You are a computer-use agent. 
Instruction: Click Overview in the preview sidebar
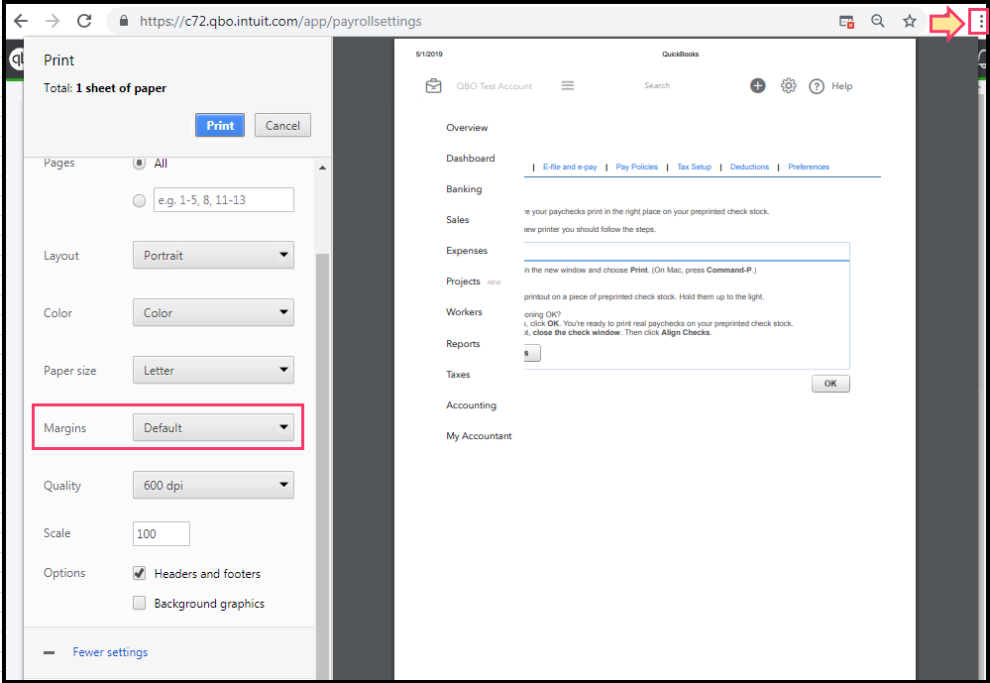point(467,128)
